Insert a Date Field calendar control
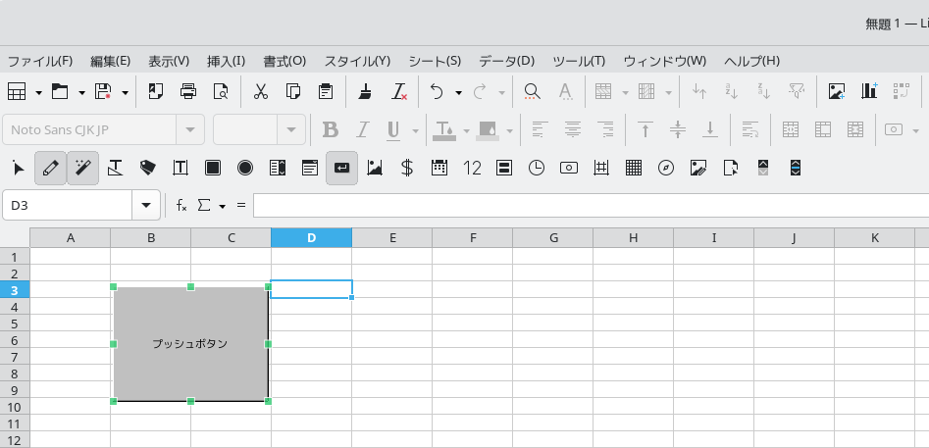929x448 pixels. pos(439,168)
